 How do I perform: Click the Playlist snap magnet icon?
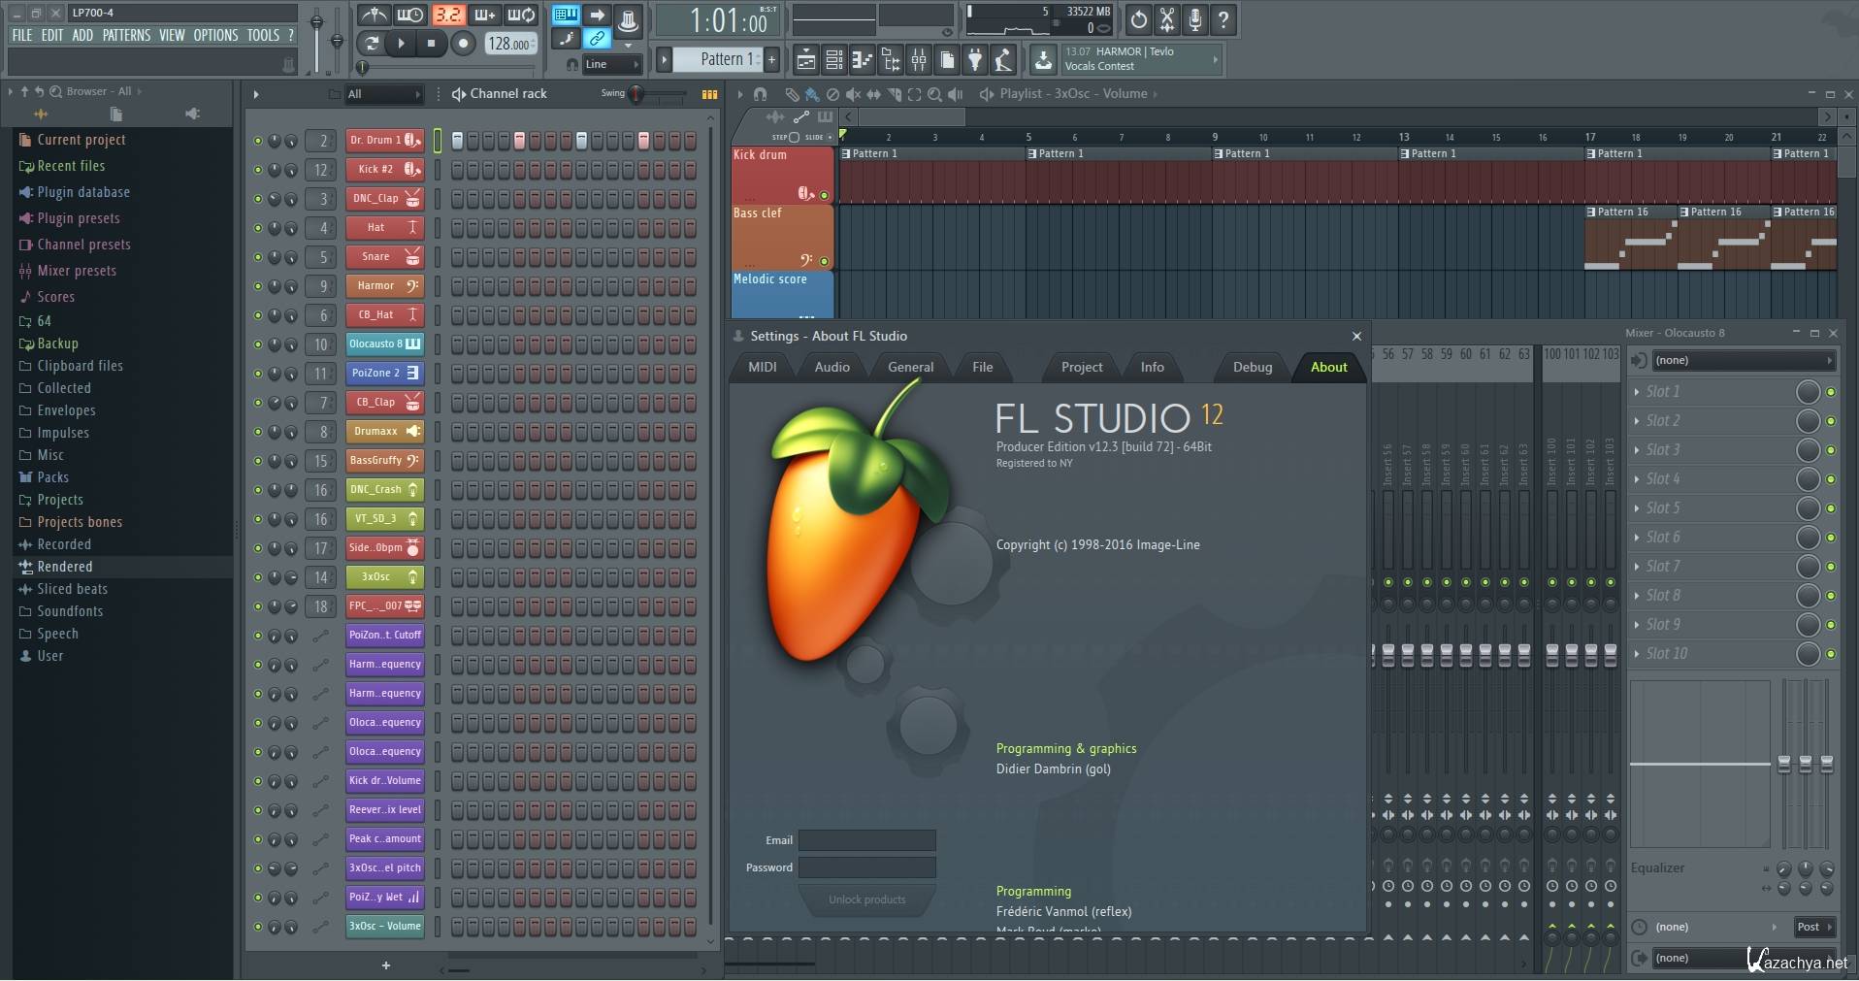click(760, 94)
